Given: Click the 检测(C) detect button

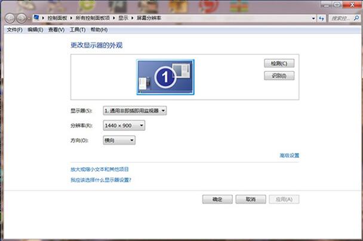Looking at the screenshot, I should (279, 63).
